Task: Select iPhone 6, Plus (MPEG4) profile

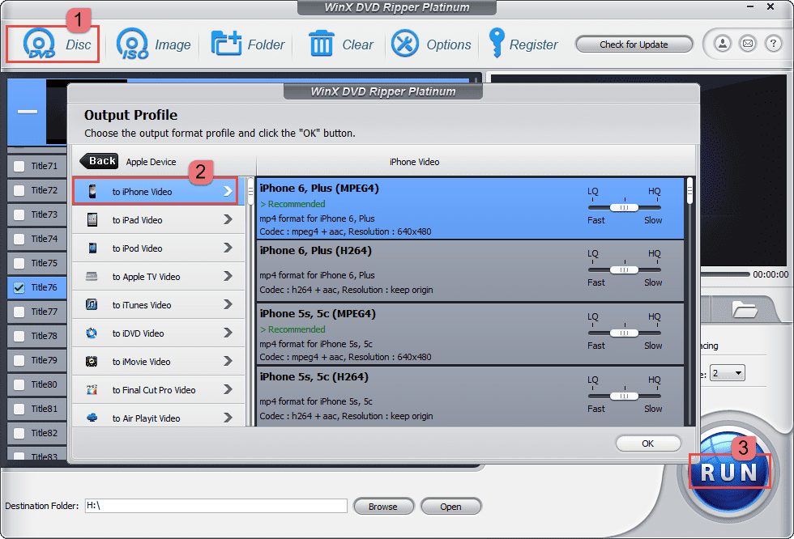Action: (x=470, y=208)
